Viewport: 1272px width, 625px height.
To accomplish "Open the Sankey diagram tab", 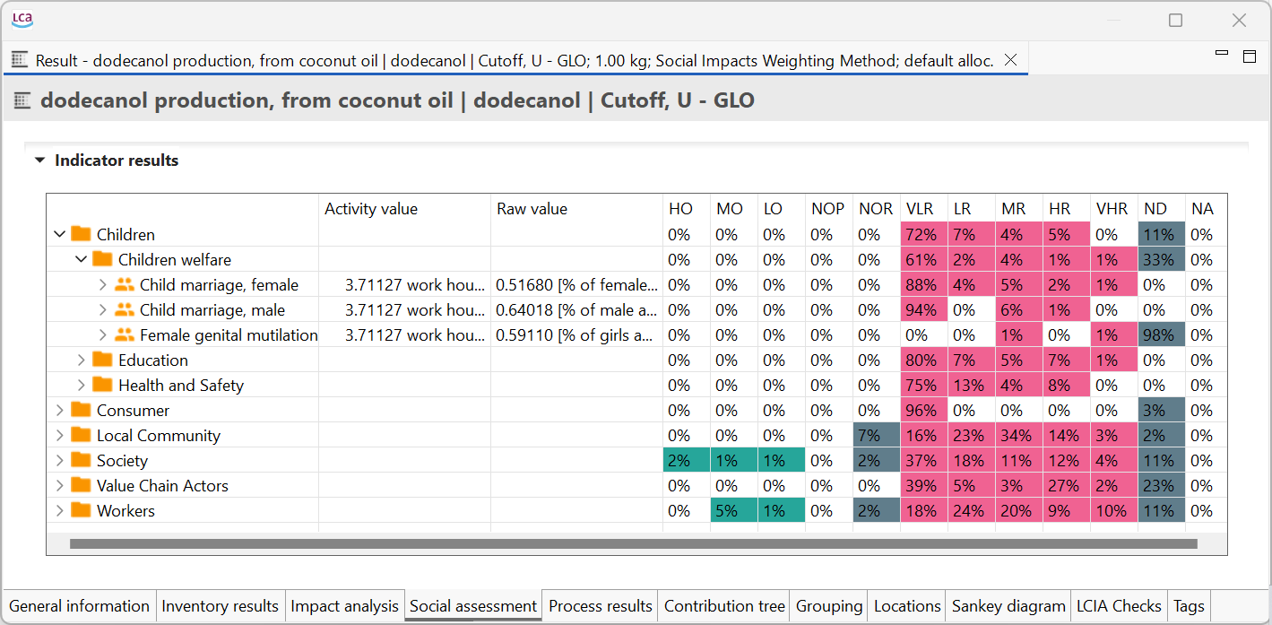I will pos(1008,606).
